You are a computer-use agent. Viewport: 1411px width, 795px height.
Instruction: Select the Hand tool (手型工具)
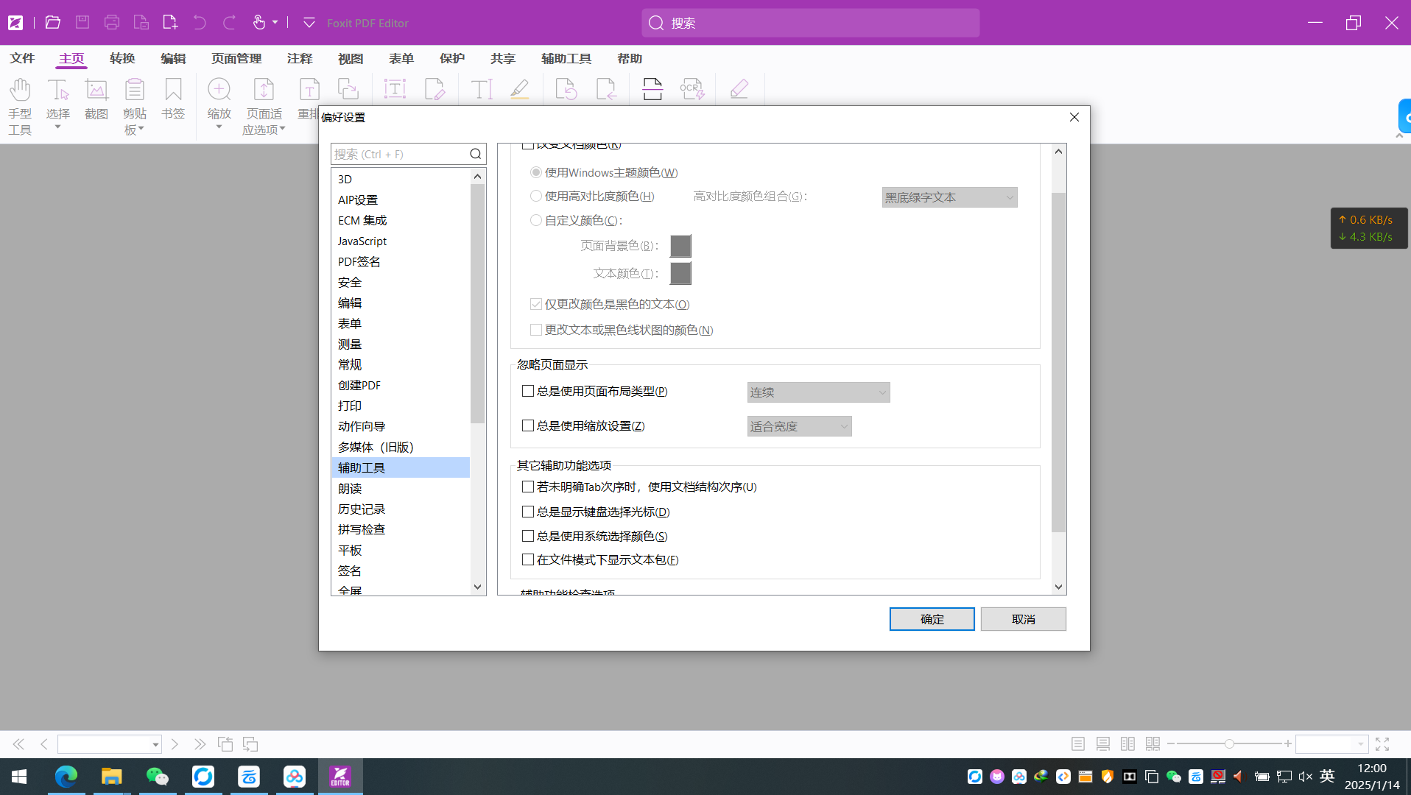click(x=20, y=106)
